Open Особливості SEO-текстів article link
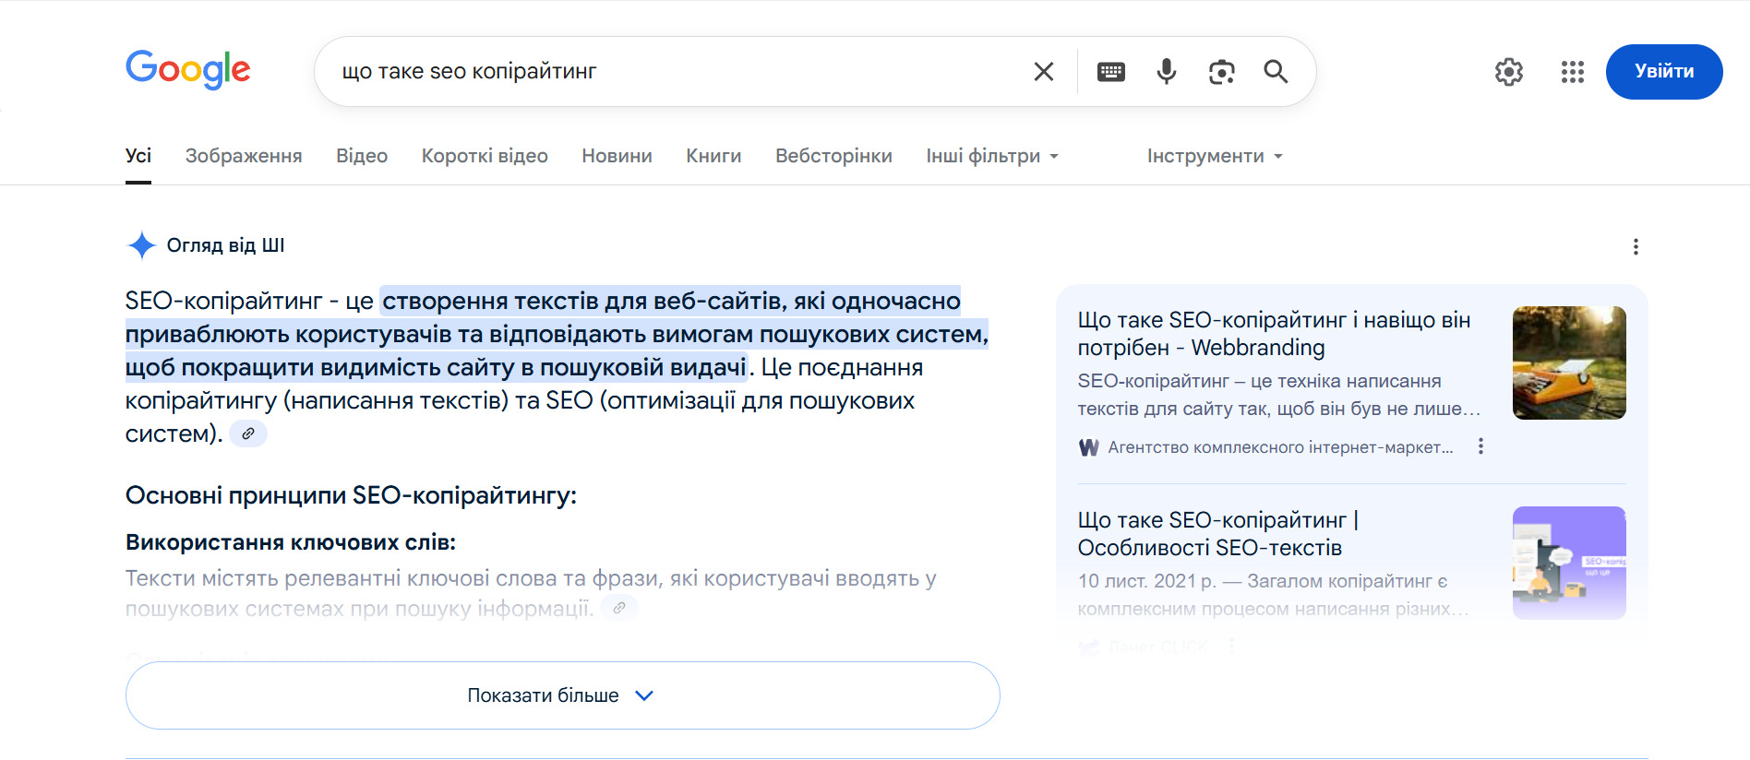The image size is (1750, 760). coord(1218,534)
